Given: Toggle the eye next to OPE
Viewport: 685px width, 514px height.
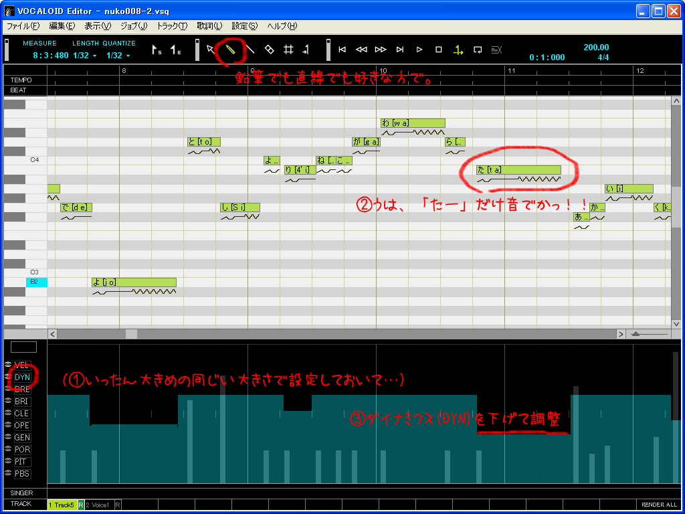Looking at the screenshot, I should (8, 425).
